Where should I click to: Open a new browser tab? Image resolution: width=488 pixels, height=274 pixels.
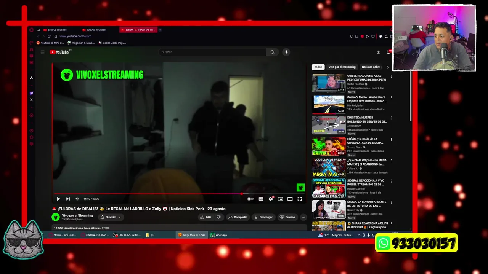point(160,30)
